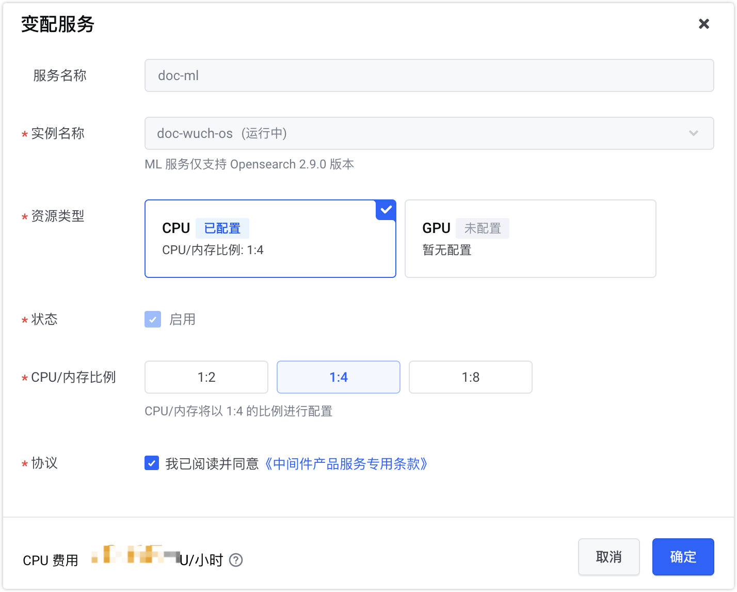Open the 实例名称 dropdown showing doc-wuch-os
The height and width of the screenshot is (592, 737).
pos(429,133)
